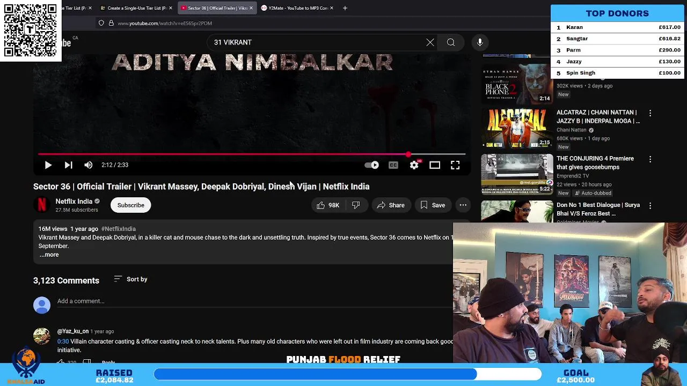
Task: Open ALCATRAZ Chani Nattan video thumbnail
Action: pyautogui.click(x=517, y=128)
